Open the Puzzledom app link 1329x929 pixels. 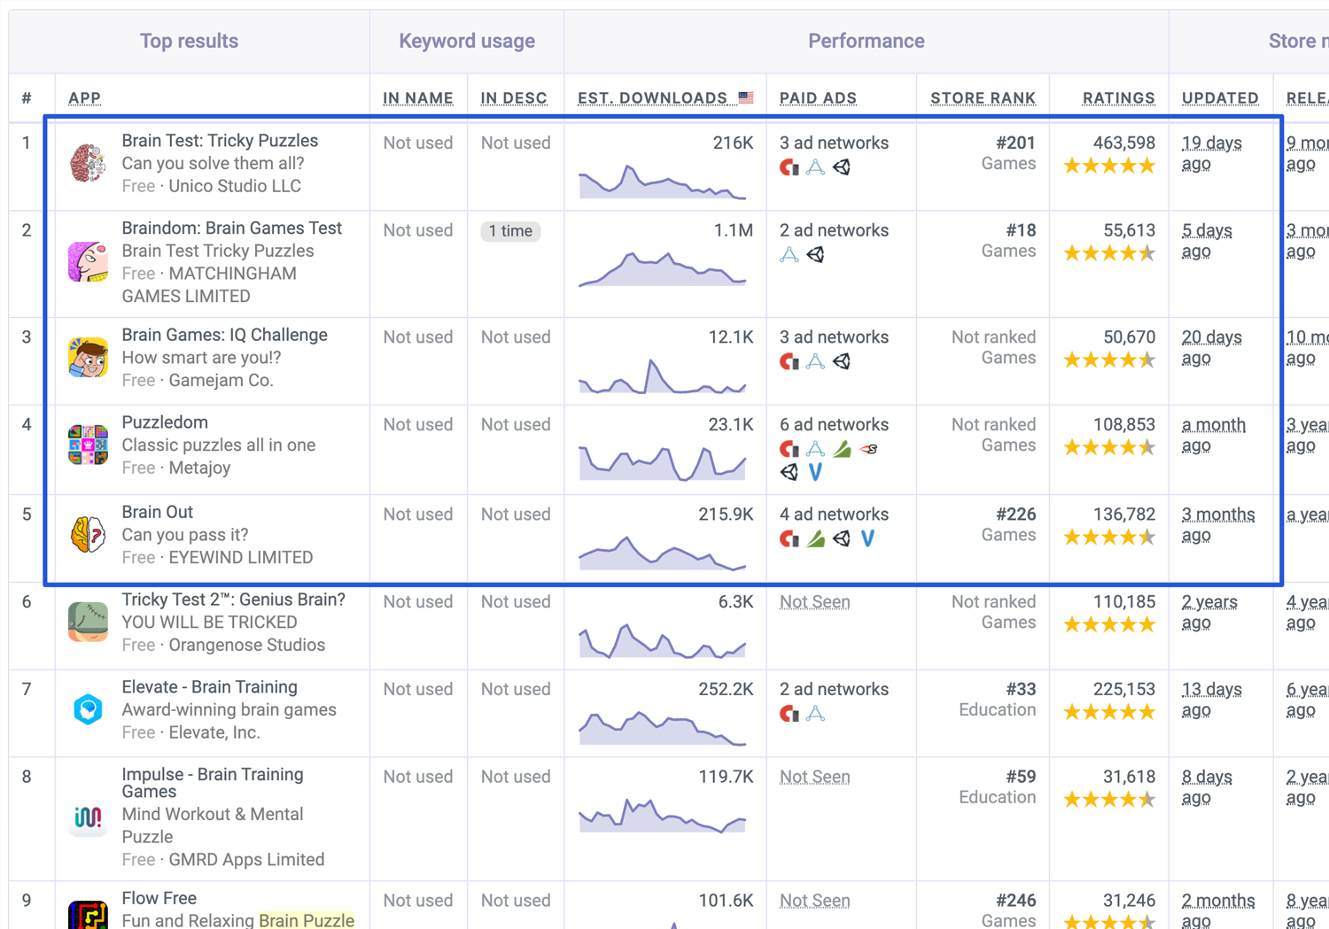[165, 422]
